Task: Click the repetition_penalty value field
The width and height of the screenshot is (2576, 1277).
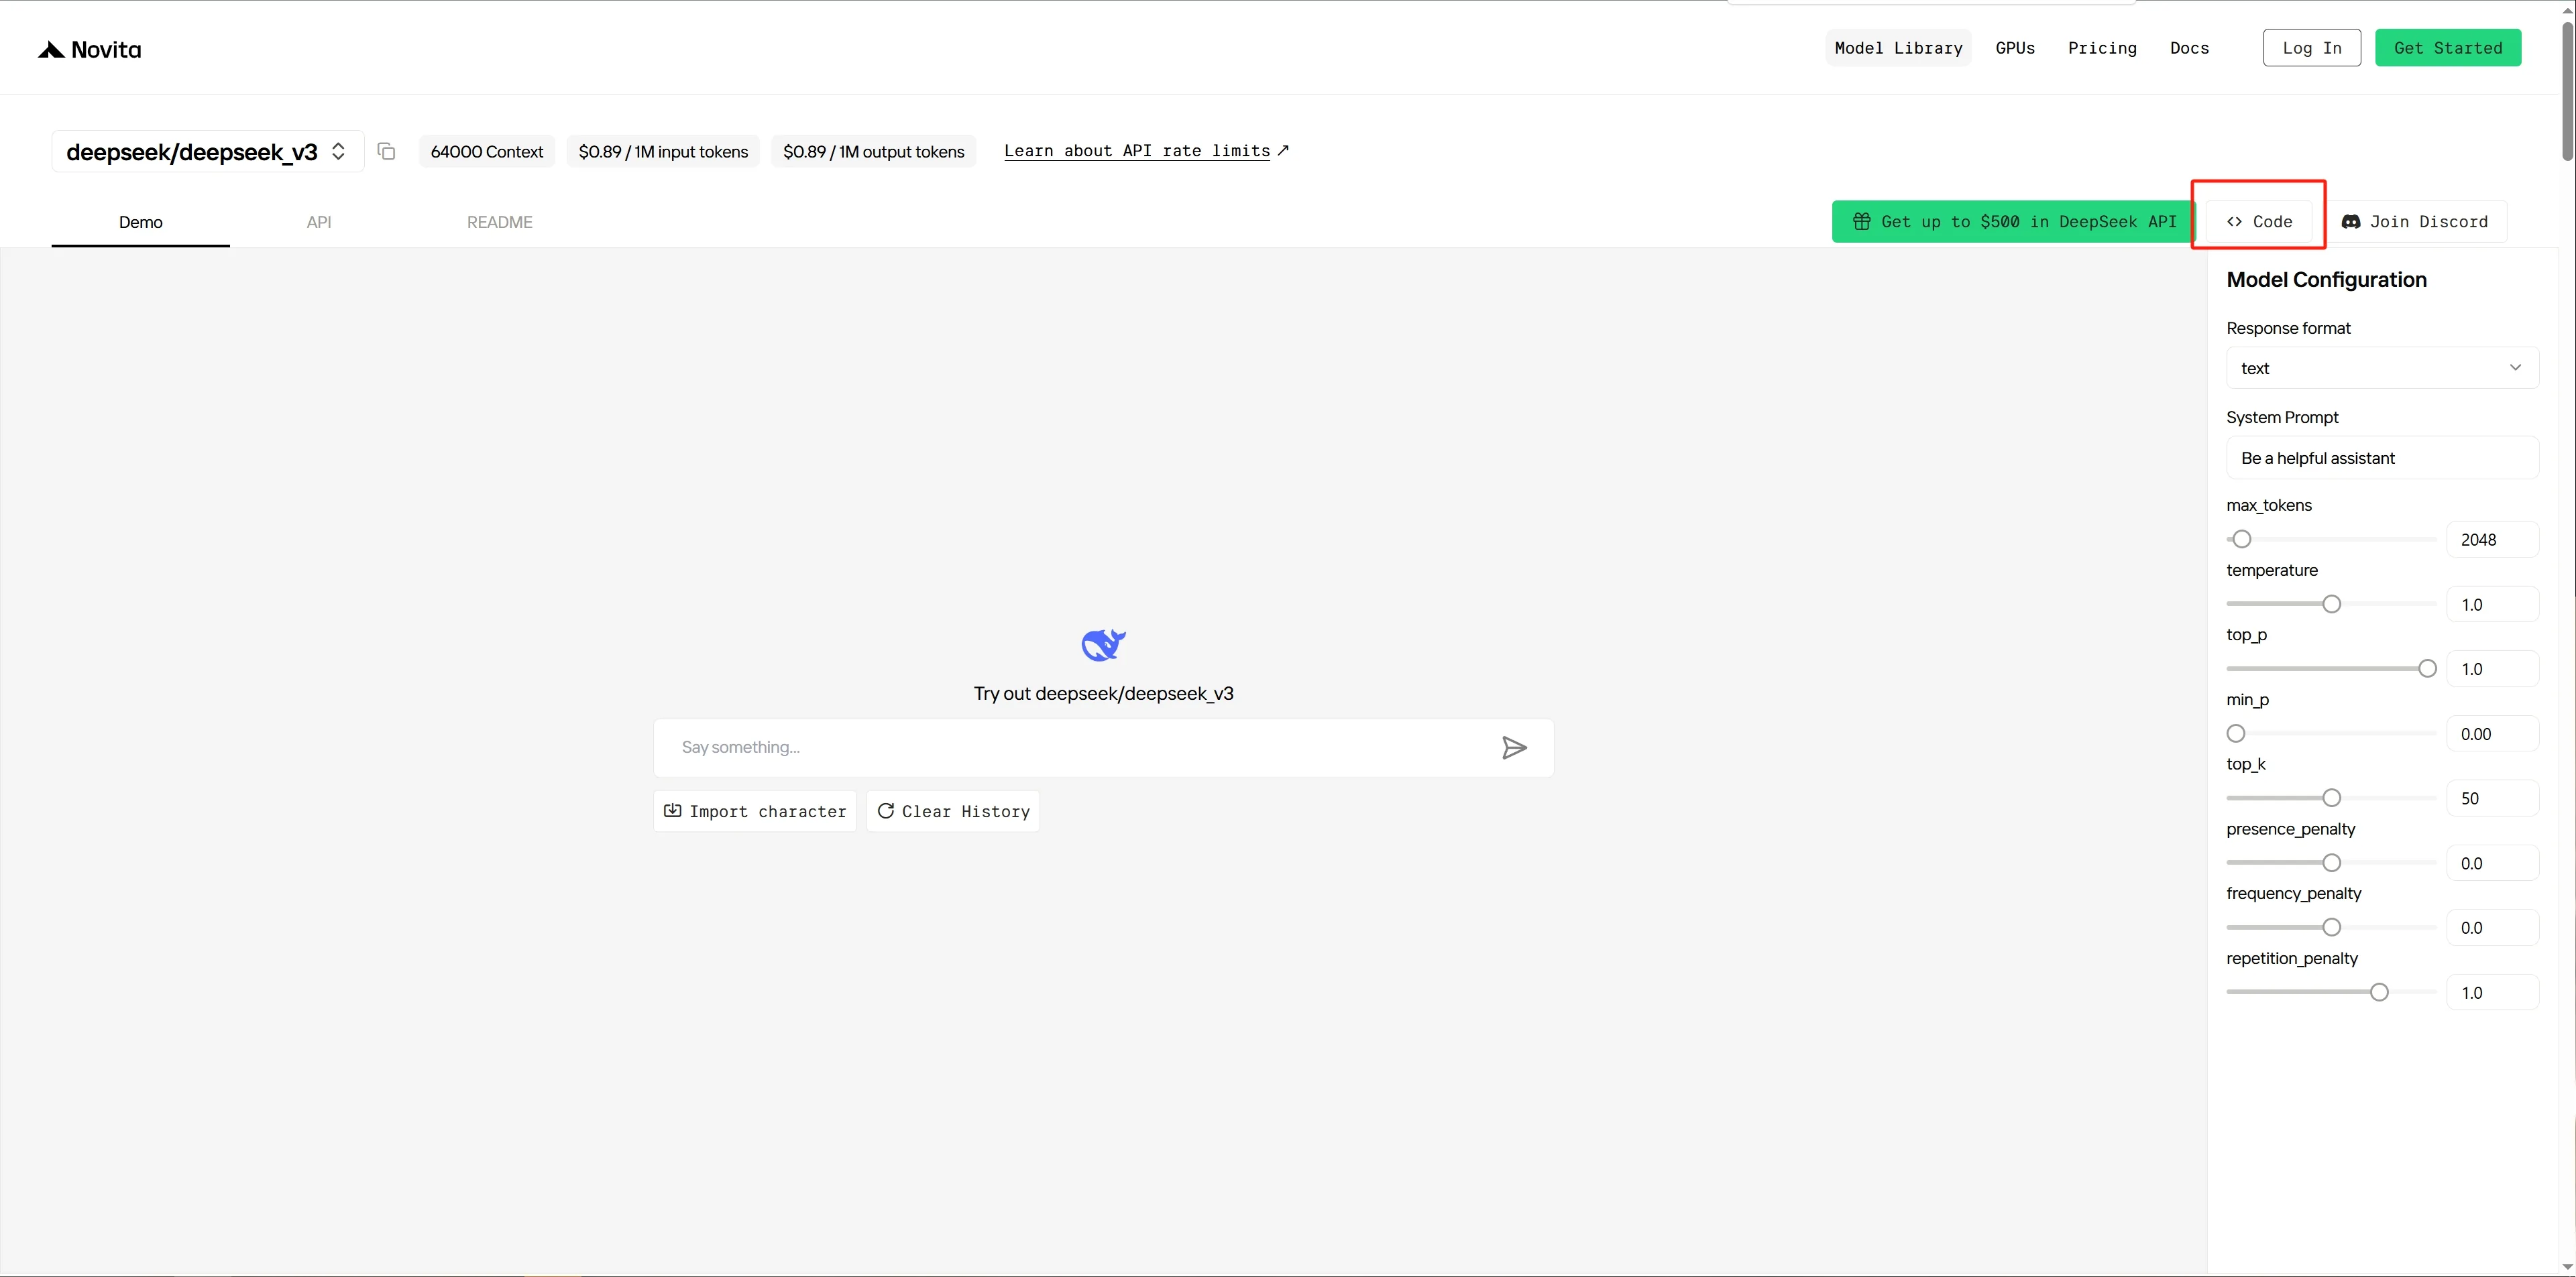Action: 2492,992
